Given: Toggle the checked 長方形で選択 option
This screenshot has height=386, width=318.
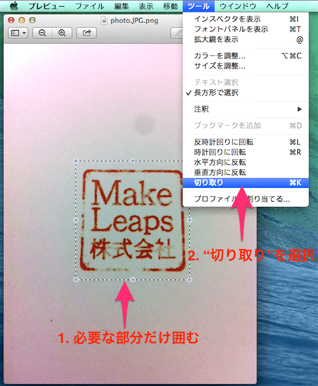Looking at the screenshot, I should coord(246,93).
